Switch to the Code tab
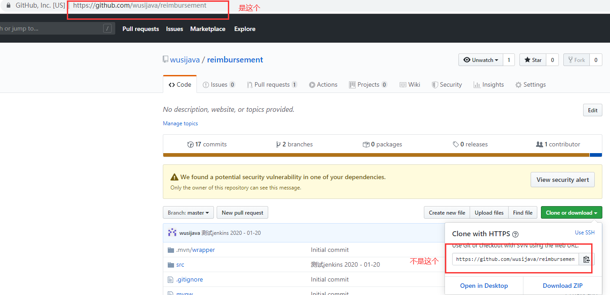The height and width of the screenshot is (295, 610). tap(180, 84)
